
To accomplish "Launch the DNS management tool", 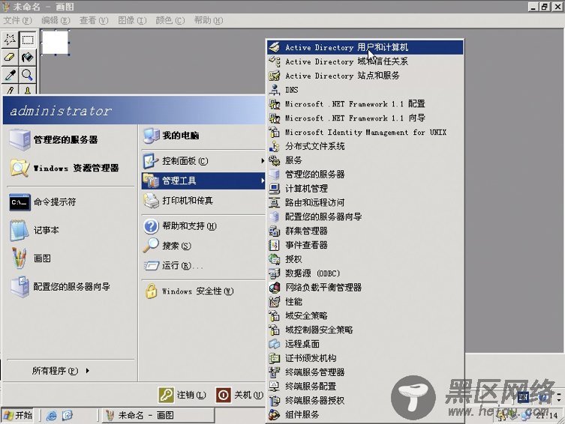I will [365, 90].
